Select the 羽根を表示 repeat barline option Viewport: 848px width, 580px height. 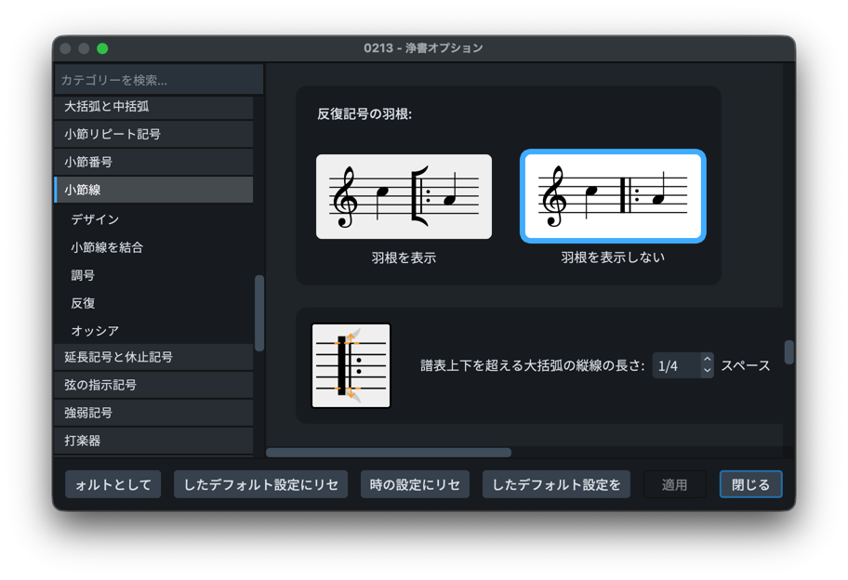[404, 197]
